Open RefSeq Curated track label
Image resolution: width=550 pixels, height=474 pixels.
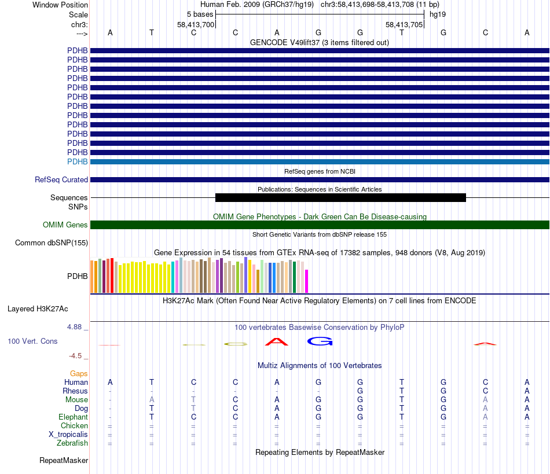pyautogui.click(x=61, y=179)
